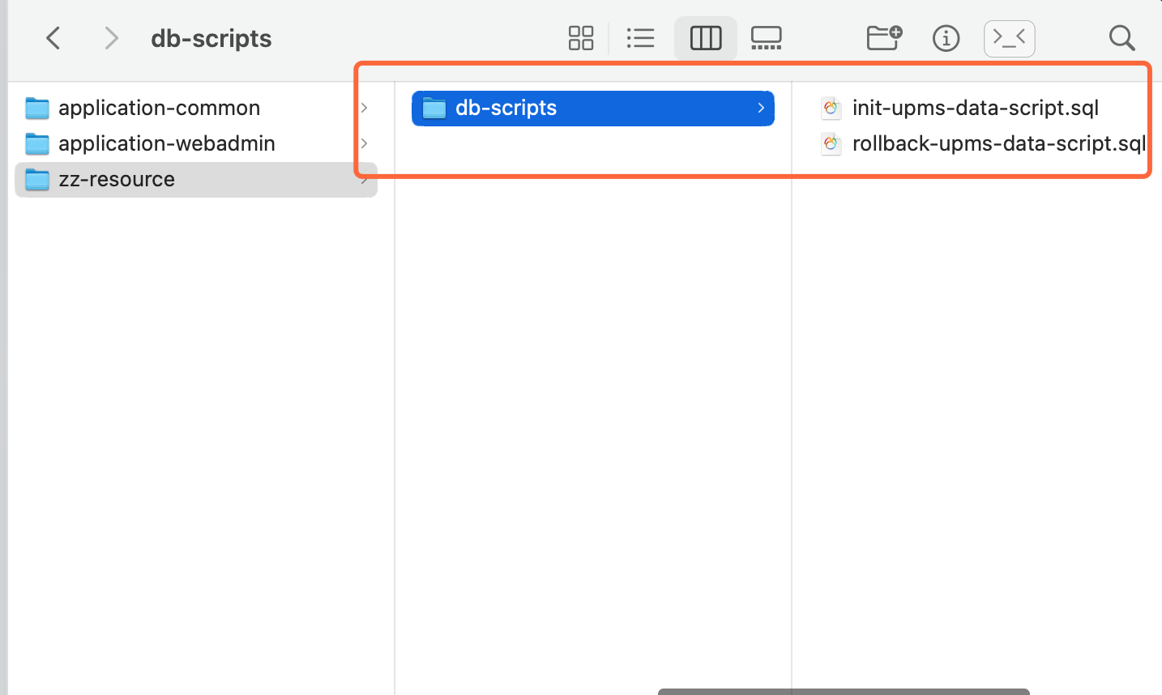Expand the application-webadmin chevron

[365, 143]
